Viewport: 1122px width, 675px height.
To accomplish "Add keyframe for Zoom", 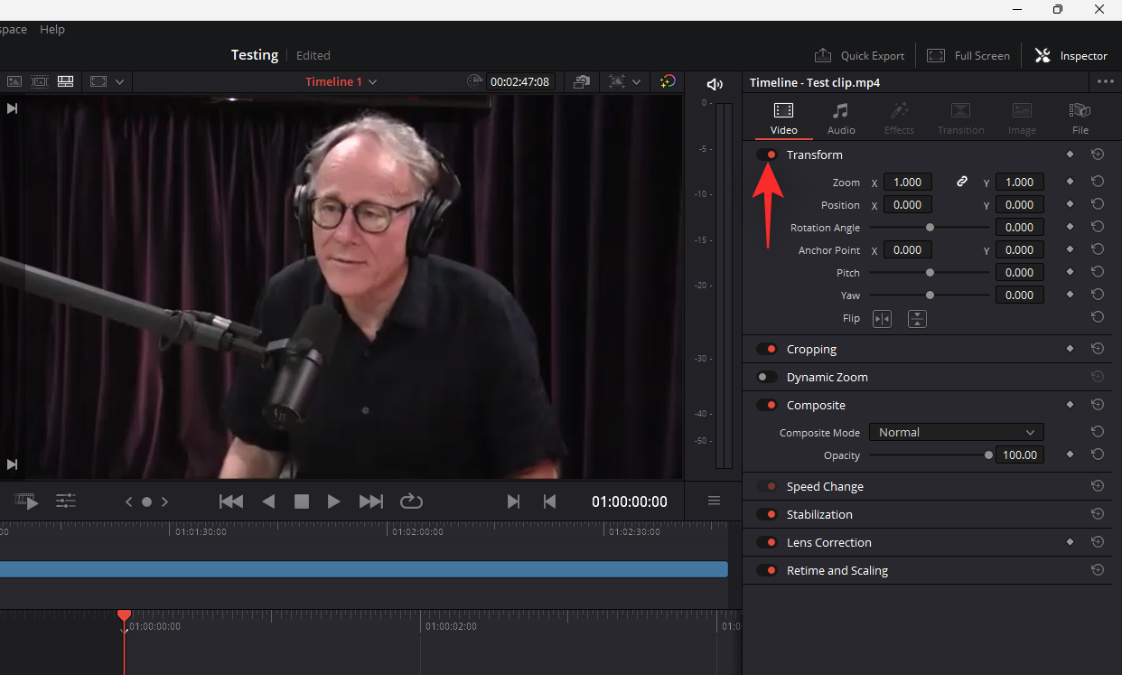I will [1071, 181].
